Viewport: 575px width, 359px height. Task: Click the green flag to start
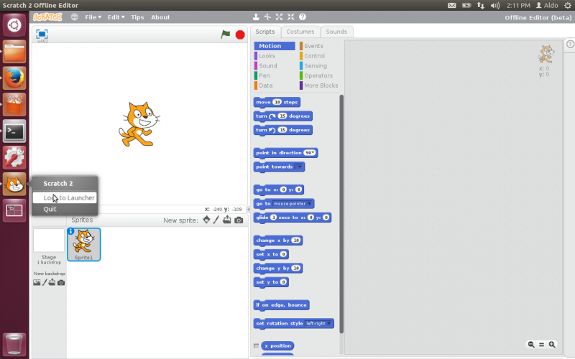click(x=225, y=34)
